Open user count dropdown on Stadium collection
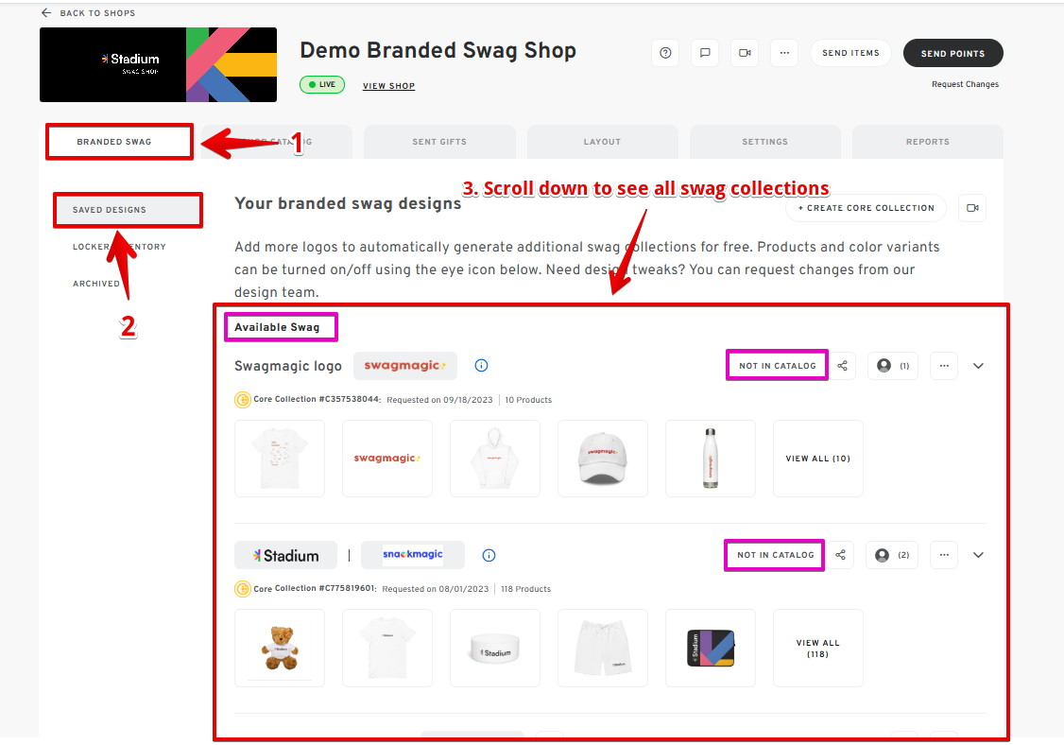This screenshot has height=745, width=1064. click(892, 555)
